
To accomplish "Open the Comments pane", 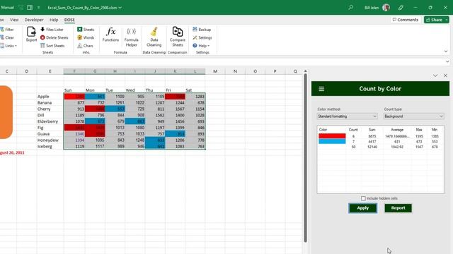I will pyautogui.click(x=406, y=20).
